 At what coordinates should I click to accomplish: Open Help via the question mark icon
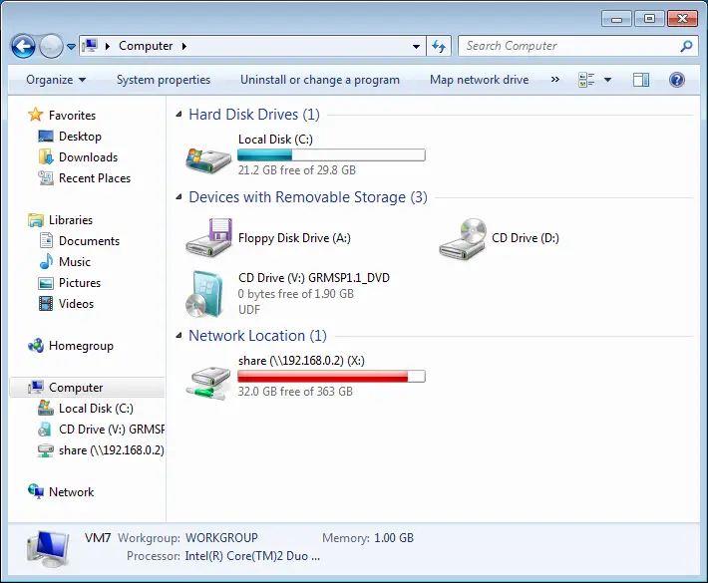(677, 80)
